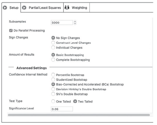Click the horizontal scrollbar at bottom
The image size is (157, 125).
tap(79, 115)
